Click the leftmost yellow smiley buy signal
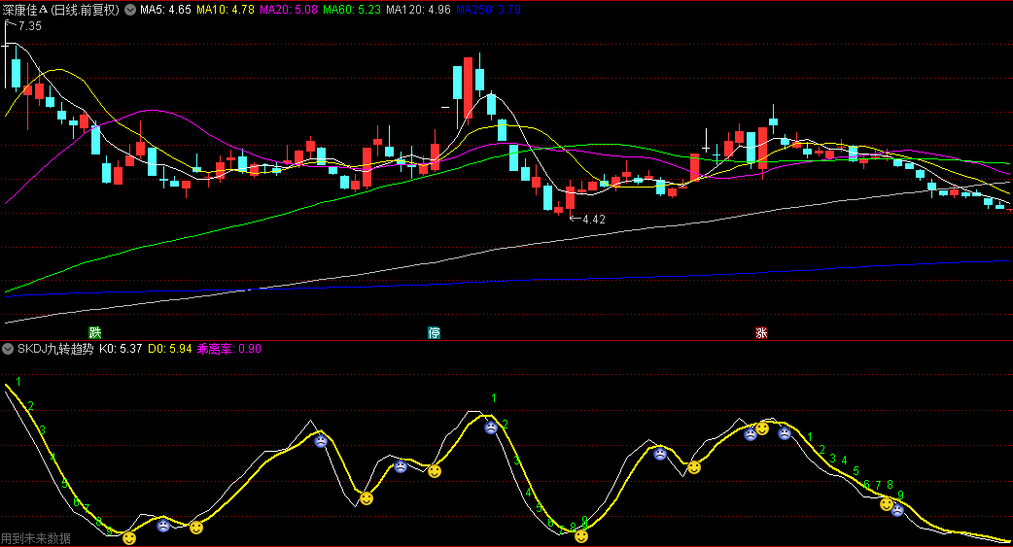 point(129,537)
